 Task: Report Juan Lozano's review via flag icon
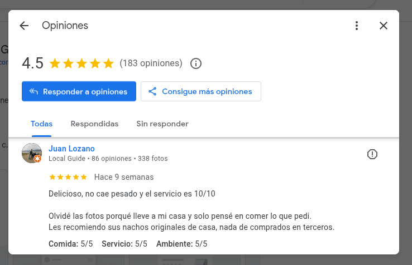[372, 154]
